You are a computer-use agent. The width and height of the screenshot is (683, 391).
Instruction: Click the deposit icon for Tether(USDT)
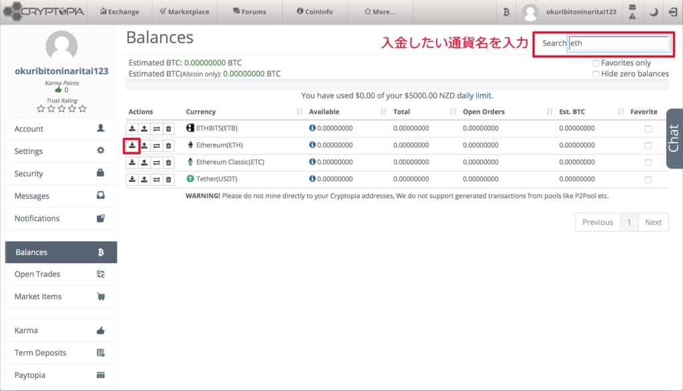[132, 179]
